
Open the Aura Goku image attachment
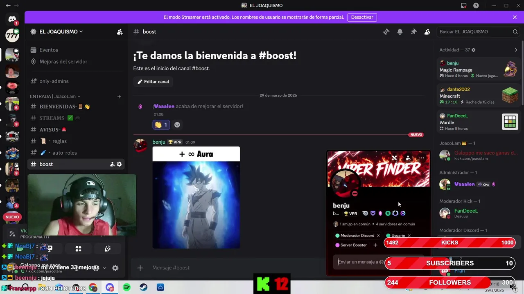coord(196,197)
